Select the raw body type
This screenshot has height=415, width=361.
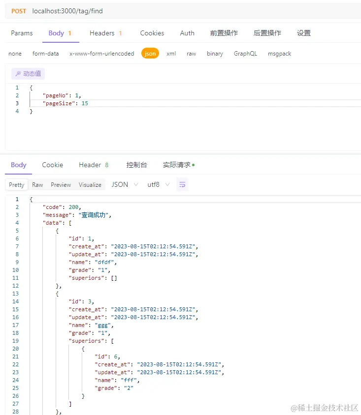coord(192,54)
